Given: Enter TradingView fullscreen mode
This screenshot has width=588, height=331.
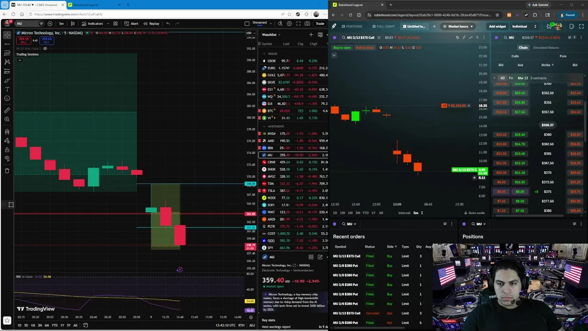Looking at the screenshot, I should coord(298,23).
